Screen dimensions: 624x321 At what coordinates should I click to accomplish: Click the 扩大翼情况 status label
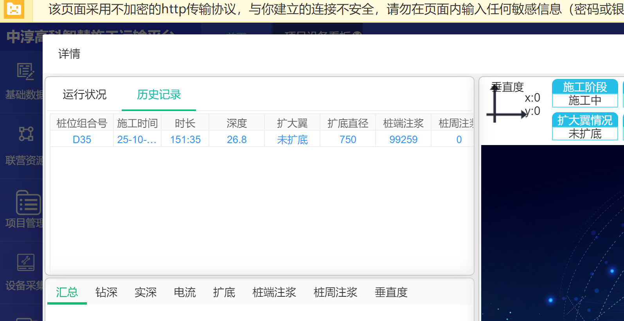tap(585, 120)
